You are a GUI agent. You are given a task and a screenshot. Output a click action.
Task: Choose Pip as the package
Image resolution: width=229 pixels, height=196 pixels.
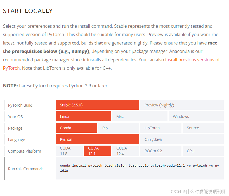point(119,128)
